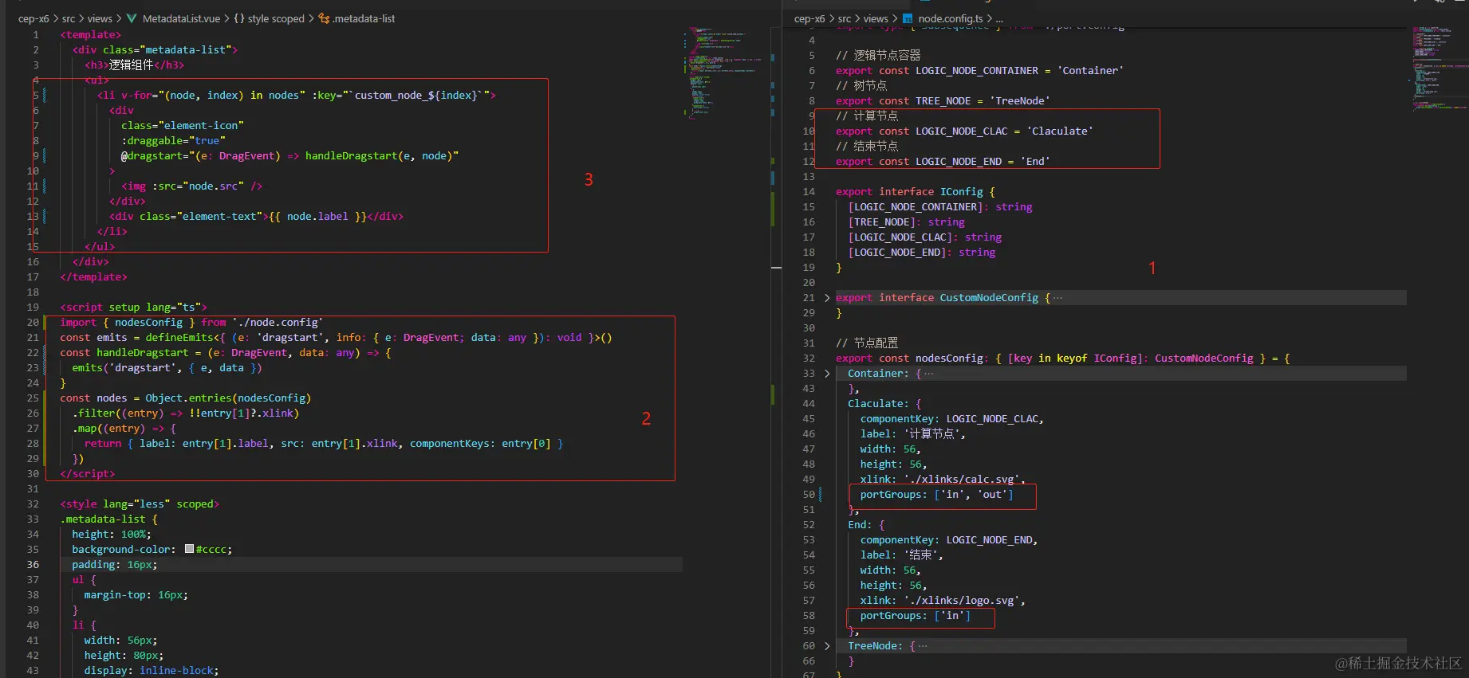Screen dimensions: 1469x678
Task: Click './xlinks/calc.svg' xlink string
Action: pyautogui.click(x=962, y=480)
